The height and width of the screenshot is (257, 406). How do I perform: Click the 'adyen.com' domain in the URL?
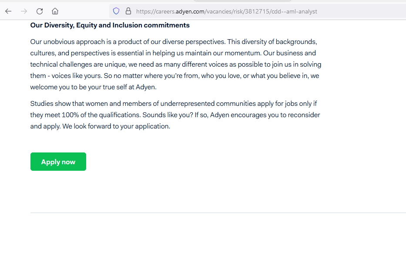[x=190, y=12]
